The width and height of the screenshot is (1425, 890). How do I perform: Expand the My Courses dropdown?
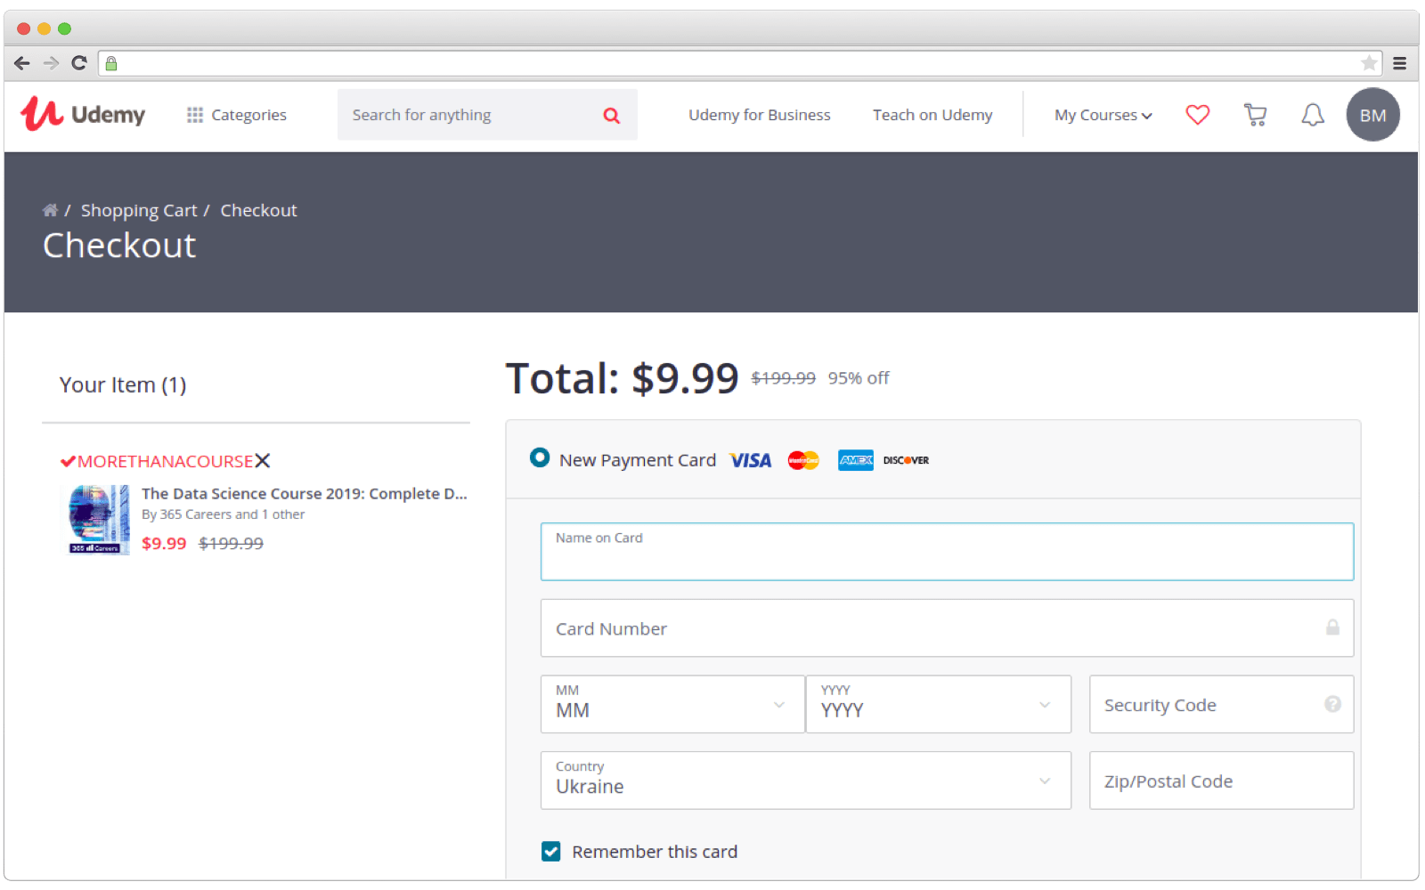(1103, 115)
